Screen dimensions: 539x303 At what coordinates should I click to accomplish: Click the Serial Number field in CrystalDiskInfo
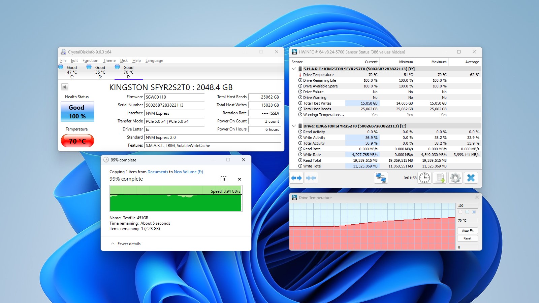pyautogui.click(x=175, y=105)
